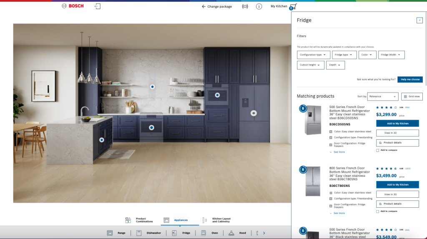Image resolution: width=427 pixels, height=239 pixels.
Task: Add B36CD50SNS to My Kitchen
Action: tap(397, 123)
